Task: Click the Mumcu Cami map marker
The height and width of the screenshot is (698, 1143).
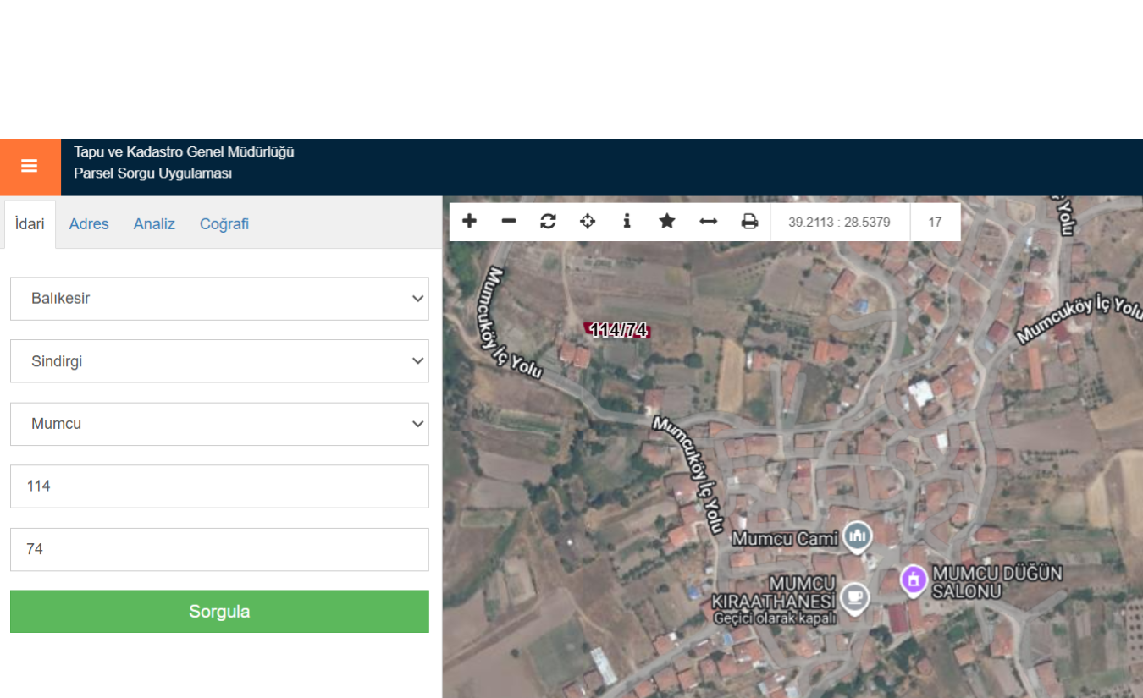Action: click(x=857, y=536)
